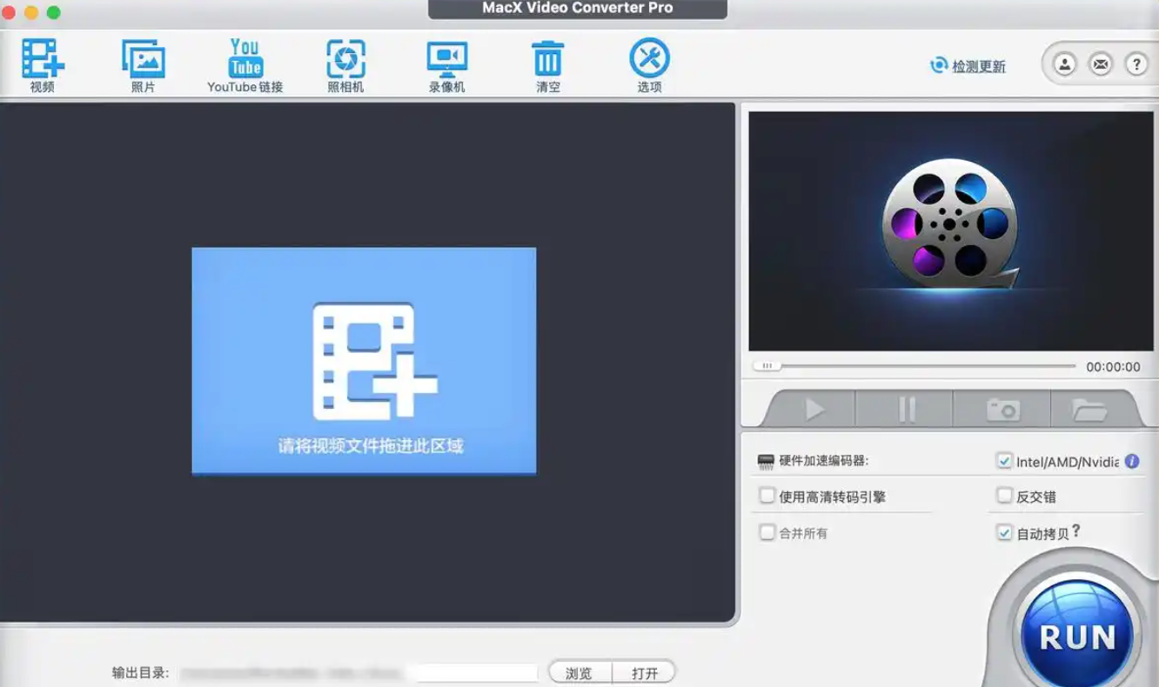Click the 硬件加速编码器 label
This screenshot has height=687, width=1159.
pos(823,461)
